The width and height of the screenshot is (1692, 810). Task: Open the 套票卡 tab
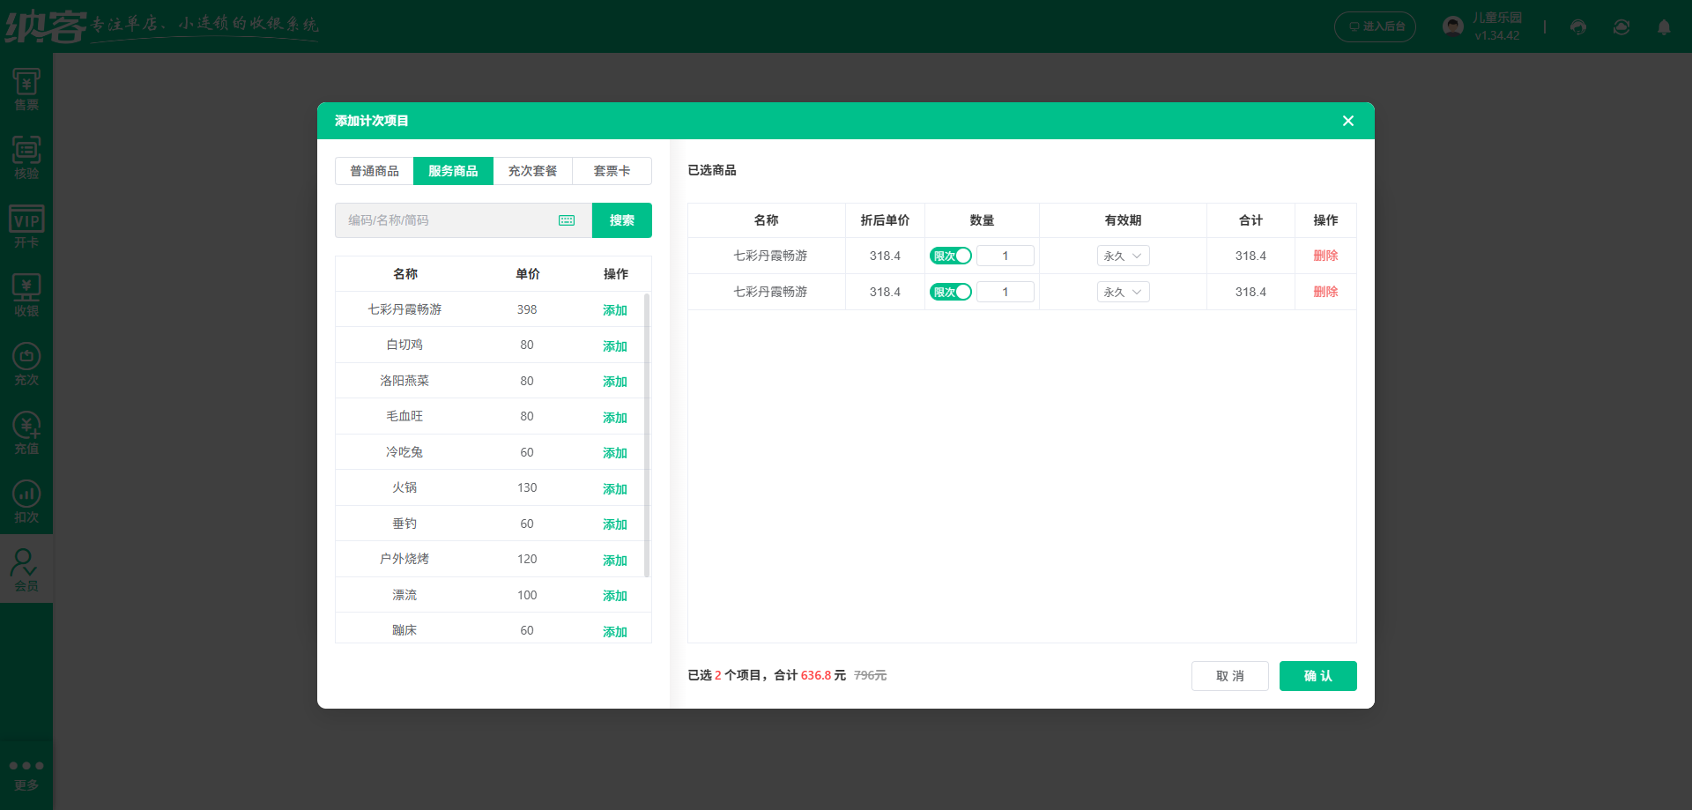pyautogui.click(x=612, y=170)
